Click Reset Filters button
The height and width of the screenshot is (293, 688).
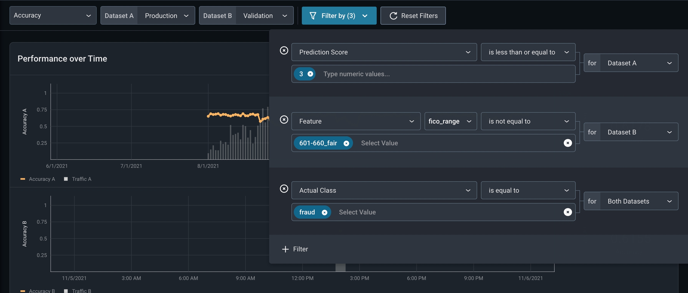[413, 16]
